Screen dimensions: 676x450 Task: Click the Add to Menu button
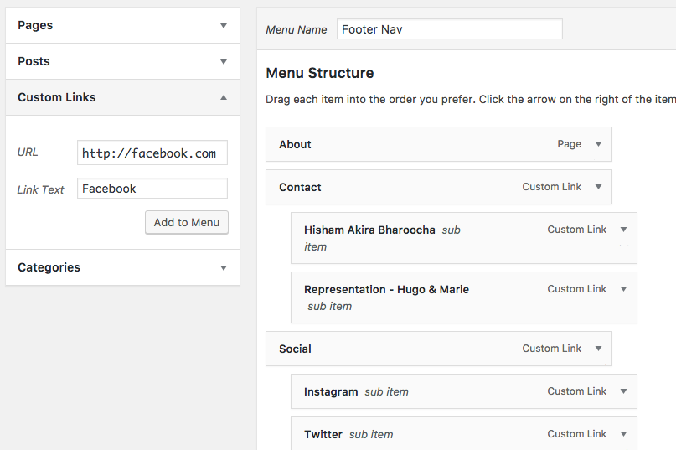pos(187,223)
